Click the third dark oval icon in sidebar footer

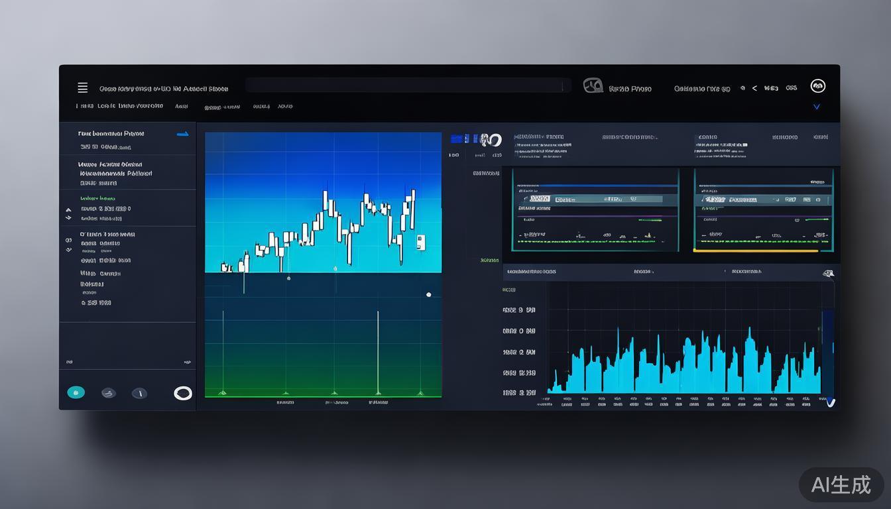tap(139, 393)
